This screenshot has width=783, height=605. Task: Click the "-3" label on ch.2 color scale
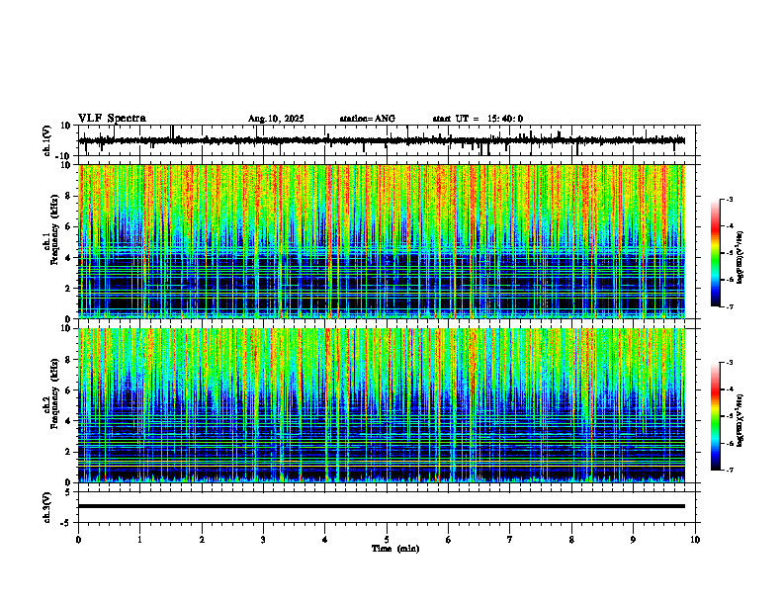click(x=730, y=363)
